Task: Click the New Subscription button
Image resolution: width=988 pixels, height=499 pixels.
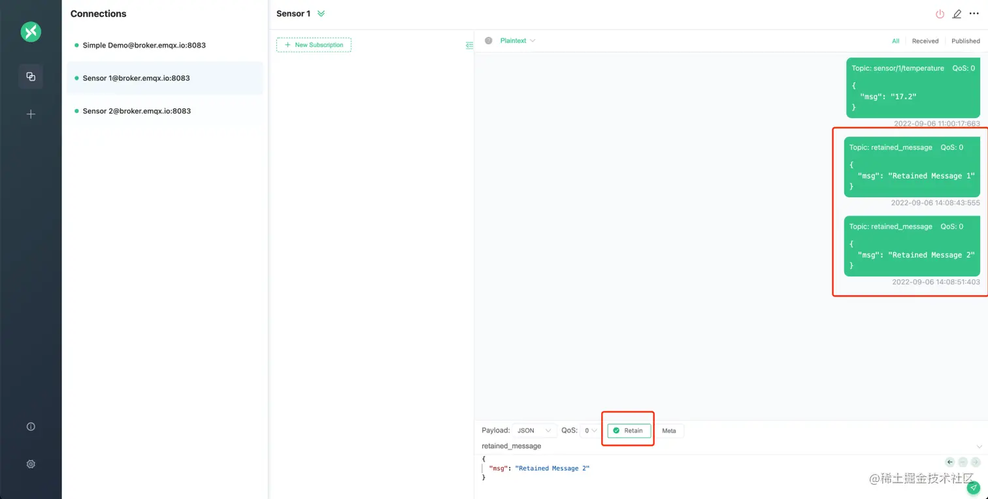Action: pyautogui.click(x=314, y=45)
